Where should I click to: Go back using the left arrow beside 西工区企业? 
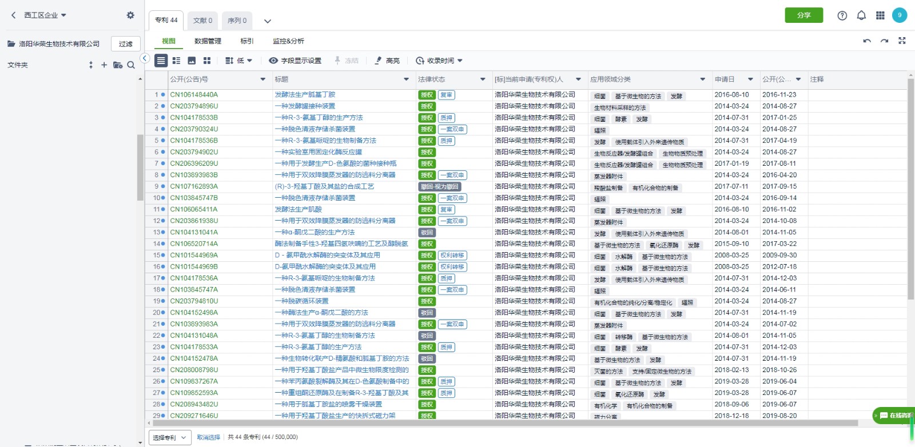14,15
